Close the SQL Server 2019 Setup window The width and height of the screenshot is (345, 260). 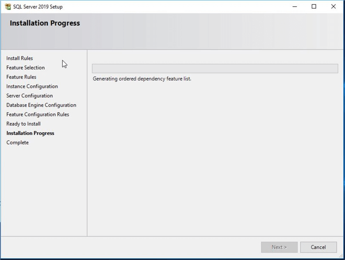click(x=333, y=7)
